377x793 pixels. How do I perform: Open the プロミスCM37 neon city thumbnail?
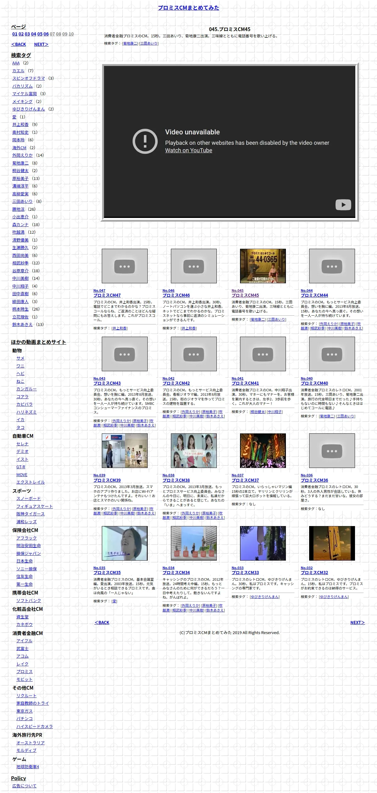pyautogui.click(x=263, y=451)
